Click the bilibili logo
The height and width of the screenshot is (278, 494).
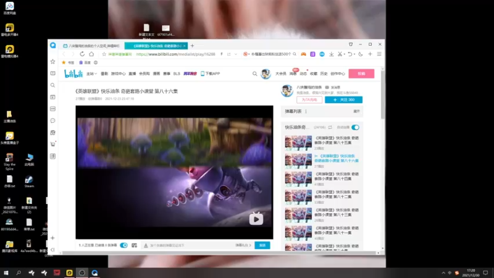coord(73,74)
